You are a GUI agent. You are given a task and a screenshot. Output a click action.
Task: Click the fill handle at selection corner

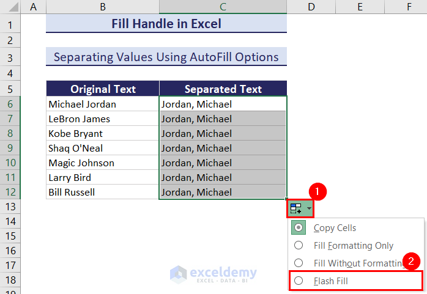tap(286, 199)
